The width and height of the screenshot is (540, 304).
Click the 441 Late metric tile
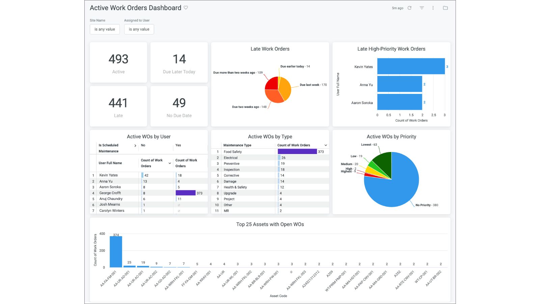point(118,106)
